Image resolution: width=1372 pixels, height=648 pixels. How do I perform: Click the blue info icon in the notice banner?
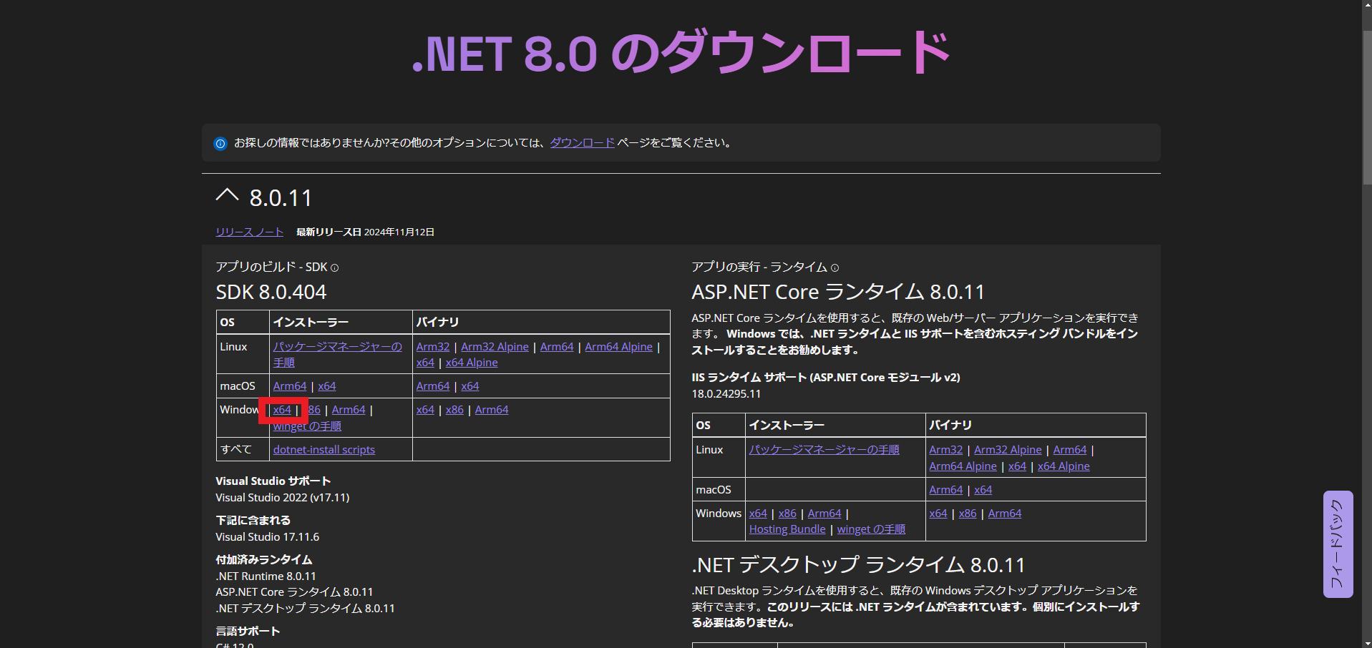click(x=220, y=143)
